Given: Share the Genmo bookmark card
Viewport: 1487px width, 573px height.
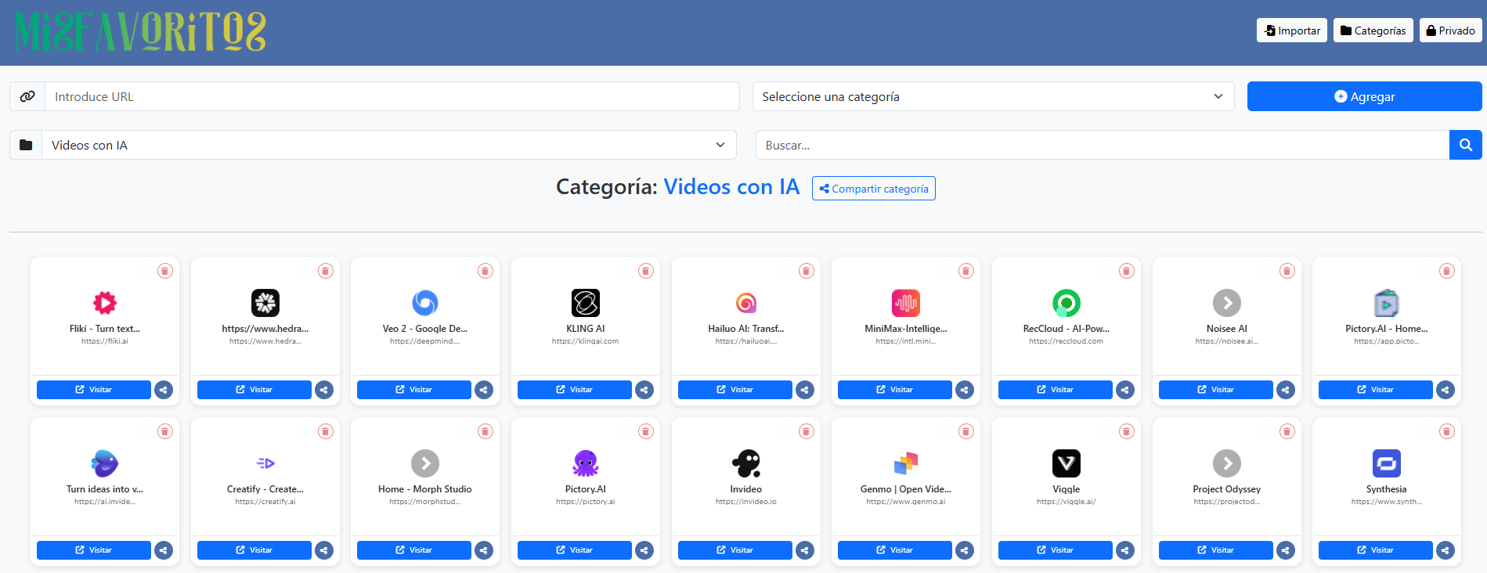Looking at the screenshot, I should pyautogui.click(x=965, y=550).
